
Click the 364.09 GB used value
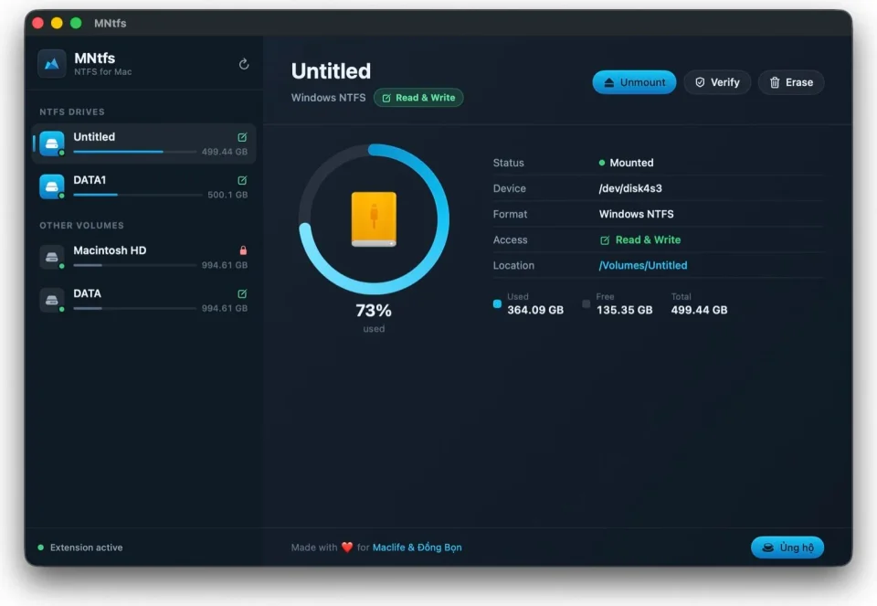click(535, 310)
